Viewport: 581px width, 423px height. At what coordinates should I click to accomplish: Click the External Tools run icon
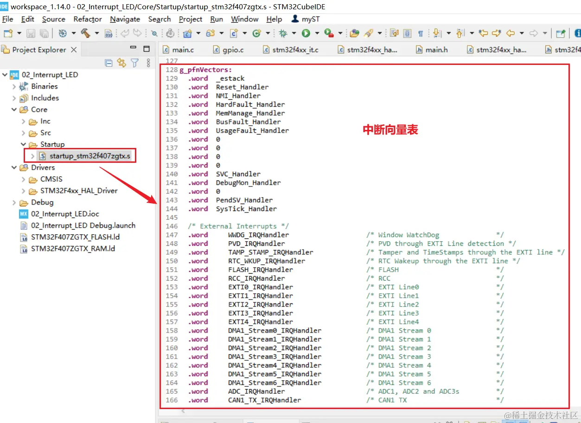coord(329,33)
